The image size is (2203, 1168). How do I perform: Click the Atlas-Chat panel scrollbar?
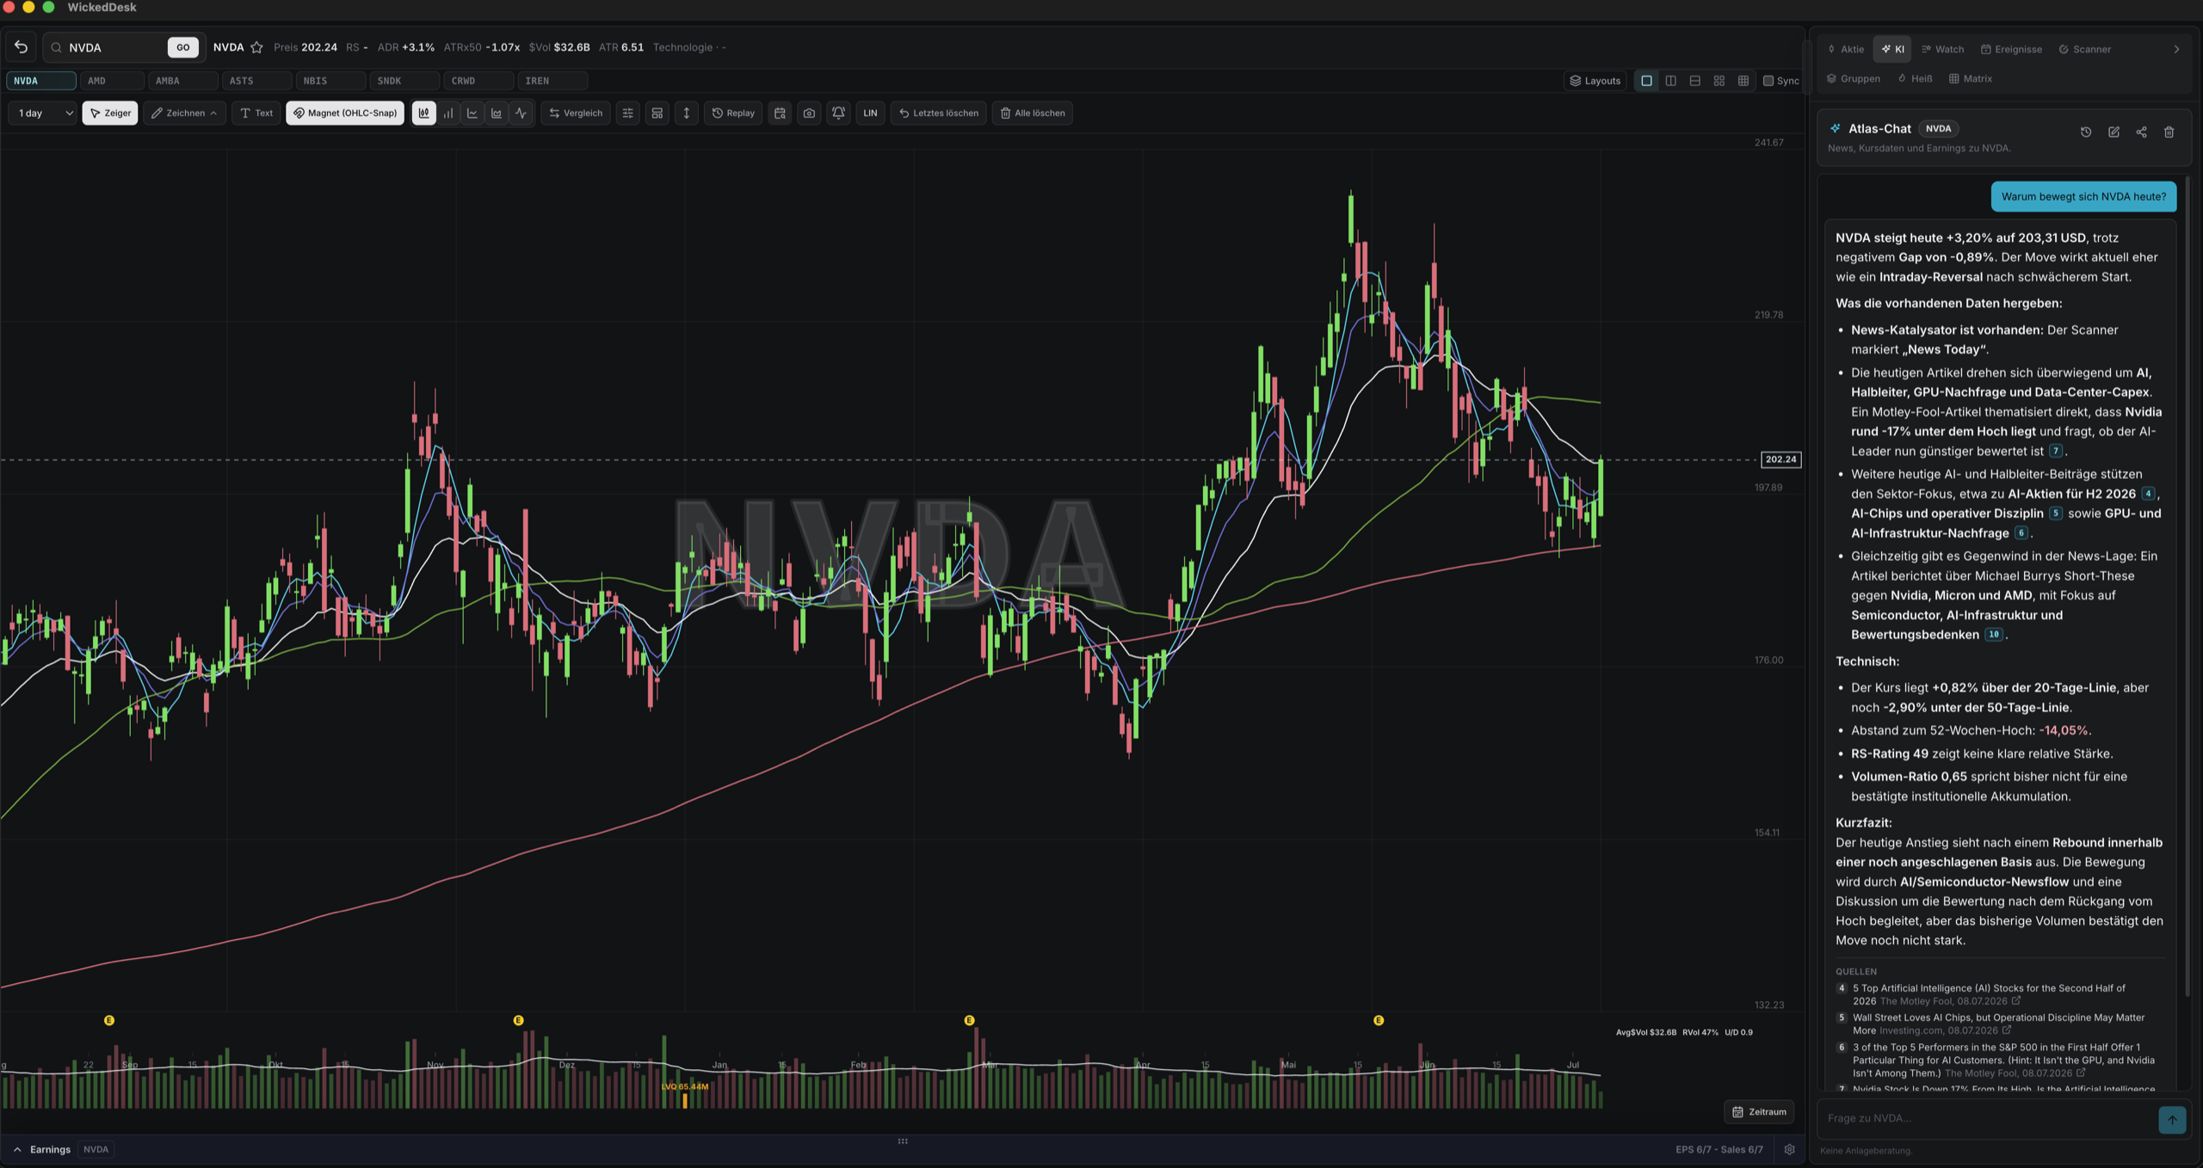(x=2188, y=585)
